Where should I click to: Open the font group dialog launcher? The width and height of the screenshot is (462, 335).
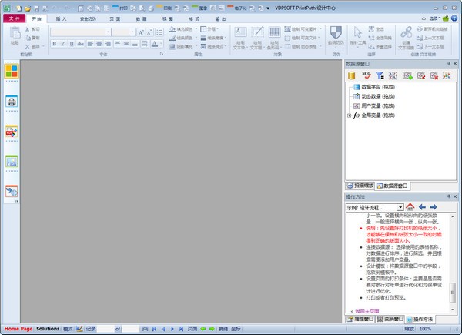tap(162, 54)
